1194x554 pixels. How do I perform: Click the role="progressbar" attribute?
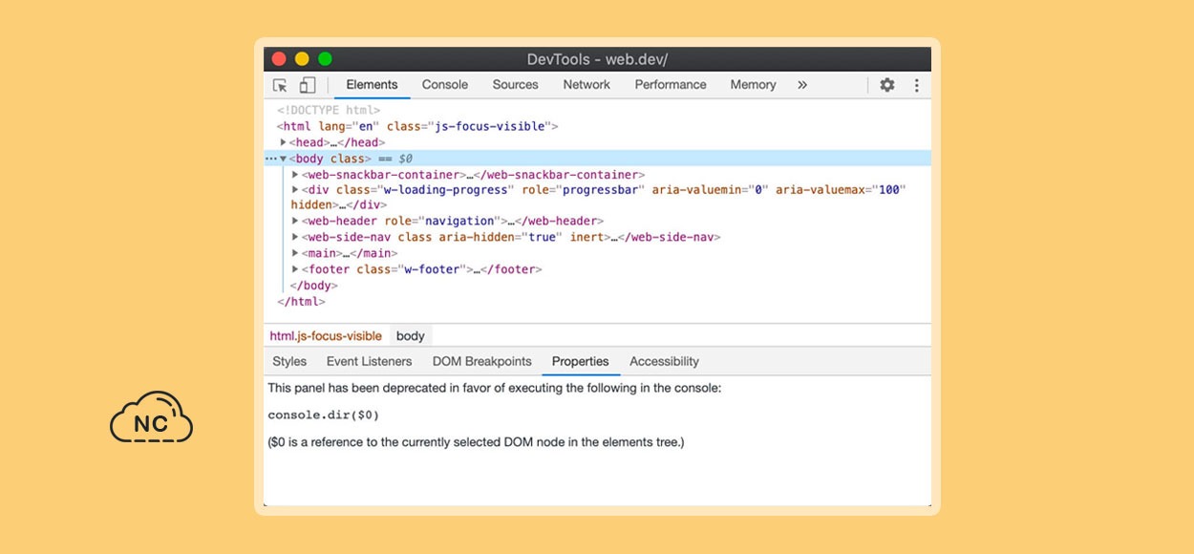[x=583, y=190]
